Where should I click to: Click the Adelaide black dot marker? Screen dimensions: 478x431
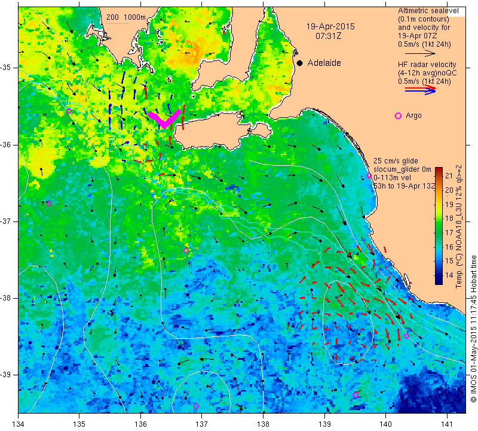click(300, 63)
